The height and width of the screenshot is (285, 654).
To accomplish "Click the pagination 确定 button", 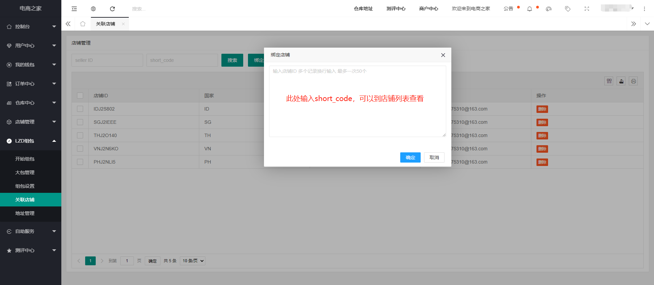I will pyautogui.click(x=153, y=261).
